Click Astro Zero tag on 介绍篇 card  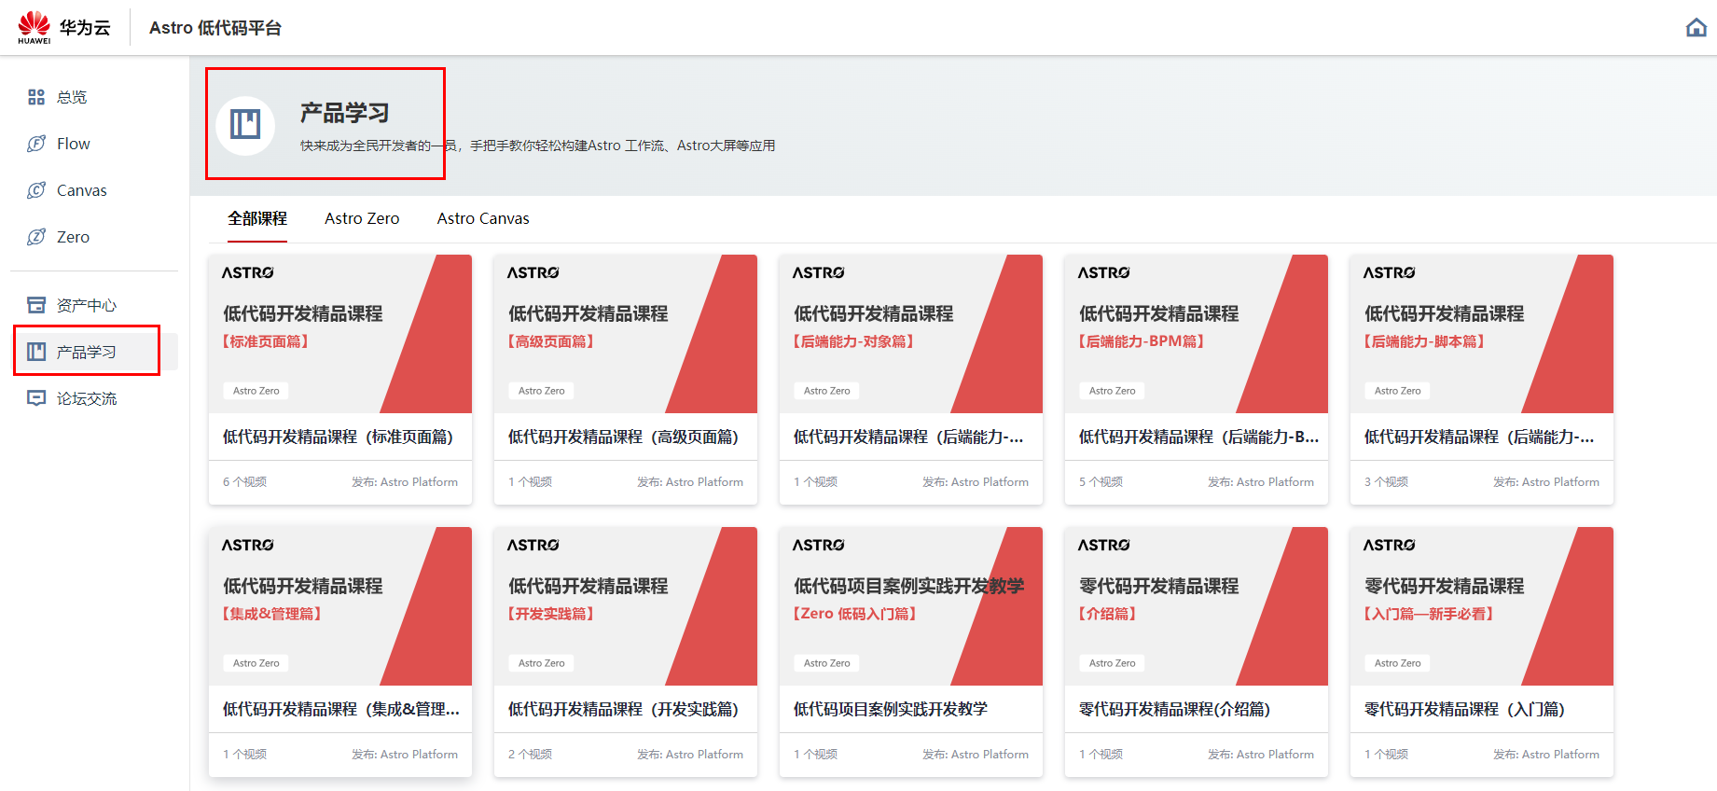(x=1113, y=663)
